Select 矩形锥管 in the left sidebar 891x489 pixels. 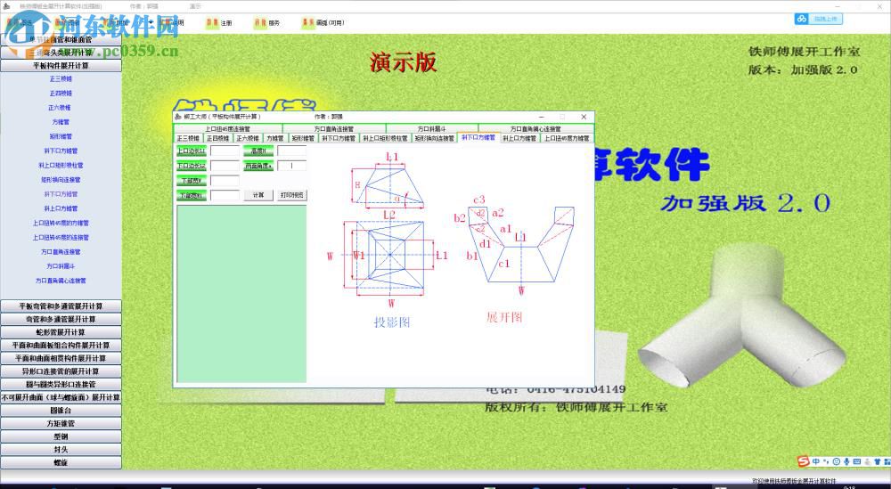[x=61, y=136]
